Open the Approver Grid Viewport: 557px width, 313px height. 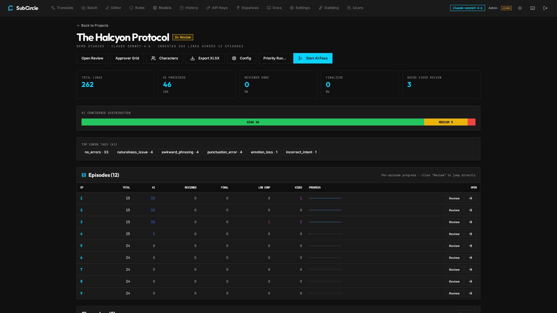click(x=127, y=58)
